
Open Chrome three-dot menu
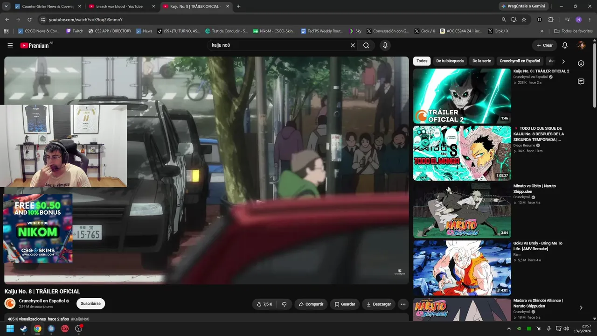[589, 20]
